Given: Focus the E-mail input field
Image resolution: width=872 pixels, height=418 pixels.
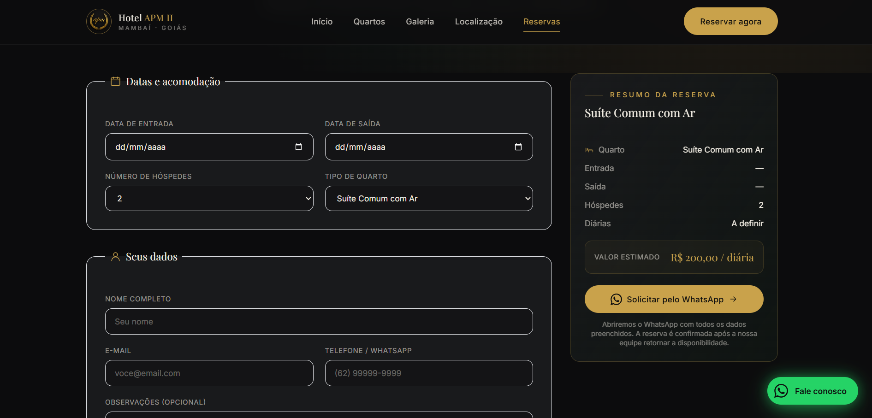Looking at the screenshot, I should click(209, 373).
